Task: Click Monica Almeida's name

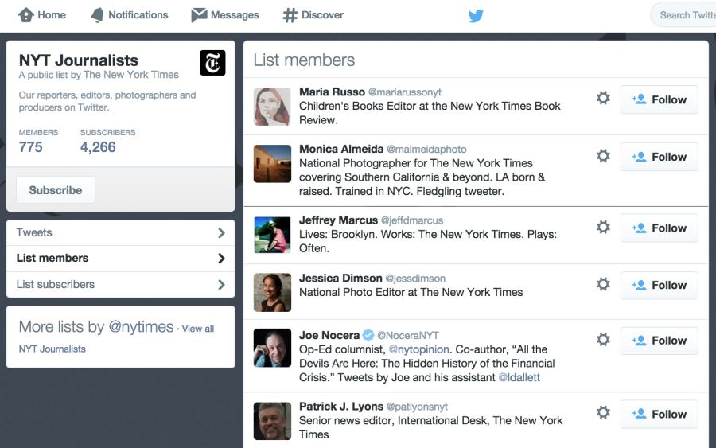Action: [x=341, y=149]
